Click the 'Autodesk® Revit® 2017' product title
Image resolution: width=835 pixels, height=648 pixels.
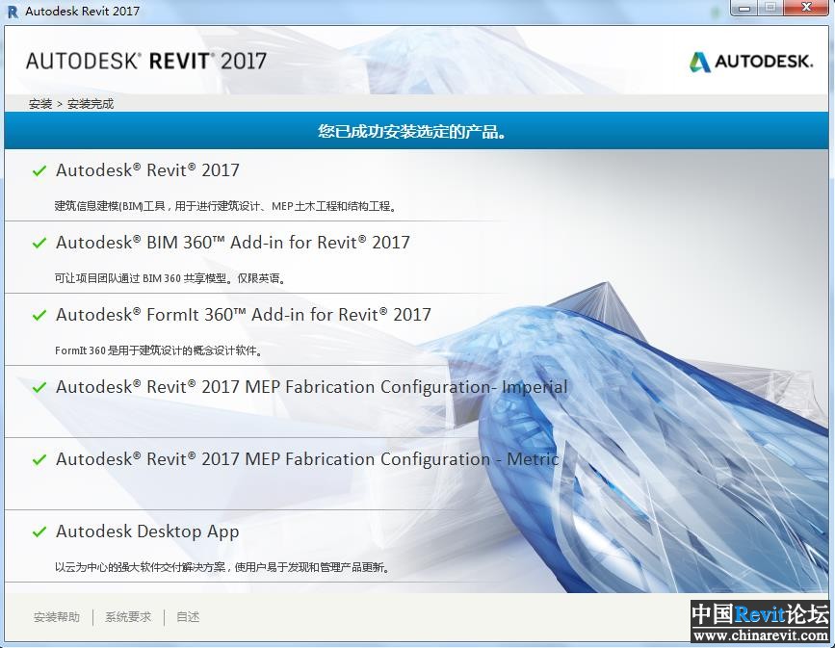click(147, 170)
